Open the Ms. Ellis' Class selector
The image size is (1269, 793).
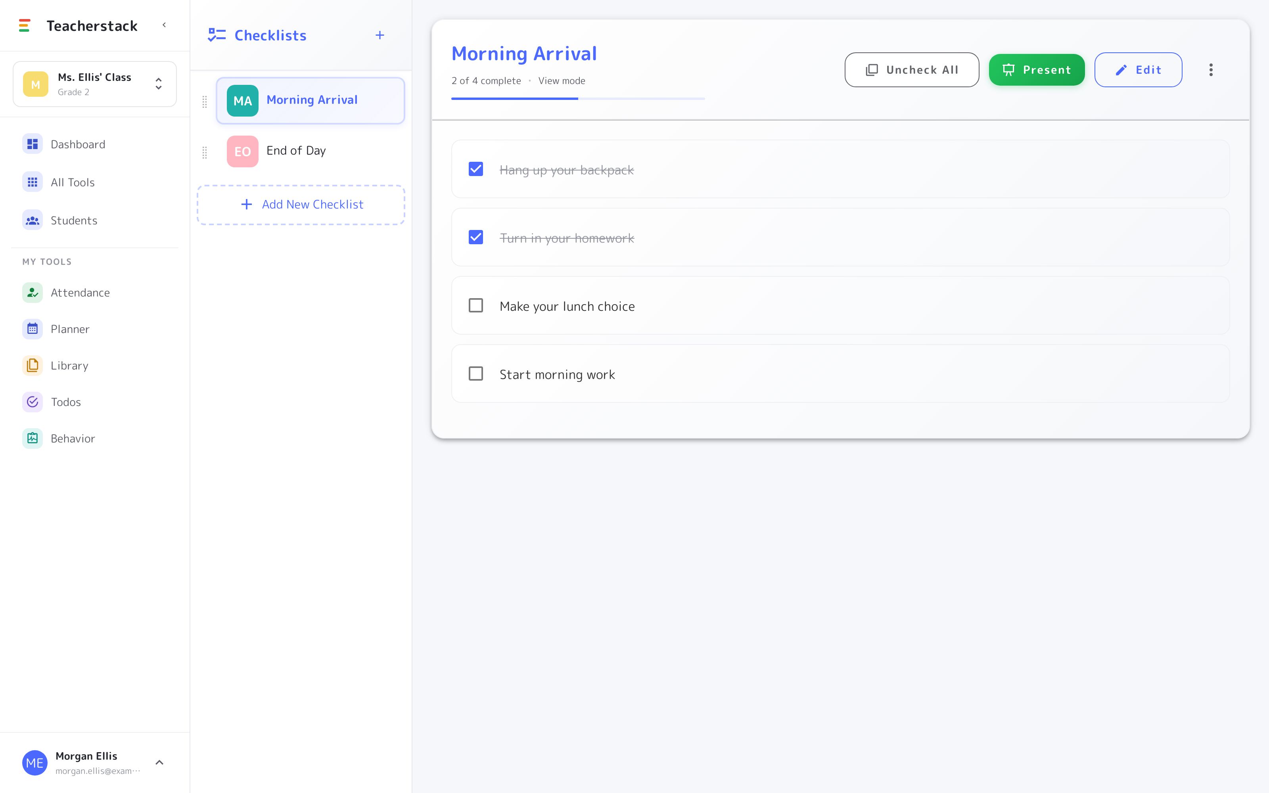[x=94, y=84]
